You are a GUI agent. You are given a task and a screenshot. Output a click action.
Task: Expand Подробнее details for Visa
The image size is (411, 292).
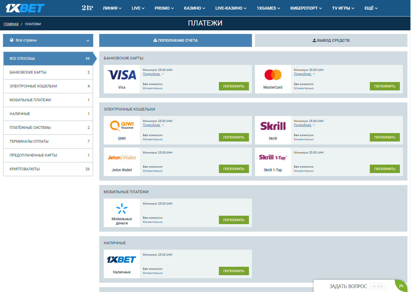(x=153, y=74)
